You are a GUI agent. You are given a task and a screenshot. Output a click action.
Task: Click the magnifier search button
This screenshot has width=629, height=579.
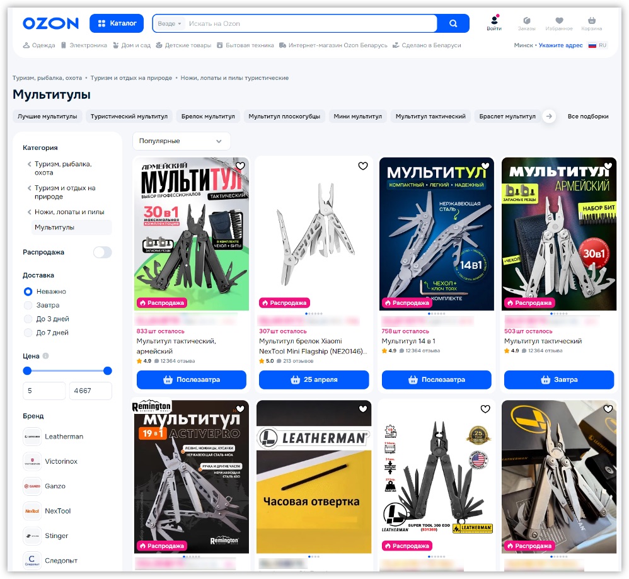pyautogui.click(x=453, y=24)
